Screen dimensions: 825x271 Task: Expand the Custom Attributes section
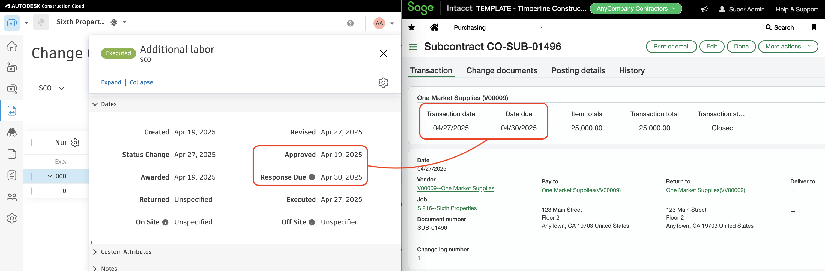point(95,252)
